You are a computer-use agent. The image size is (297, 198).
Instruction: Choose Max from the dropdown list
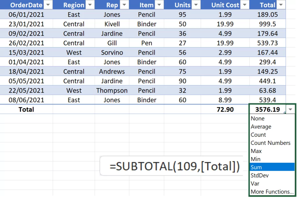point(256,151)
